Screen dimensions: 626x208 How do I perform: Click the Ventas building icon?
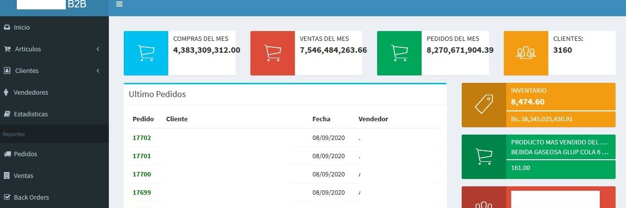point(6,175)
